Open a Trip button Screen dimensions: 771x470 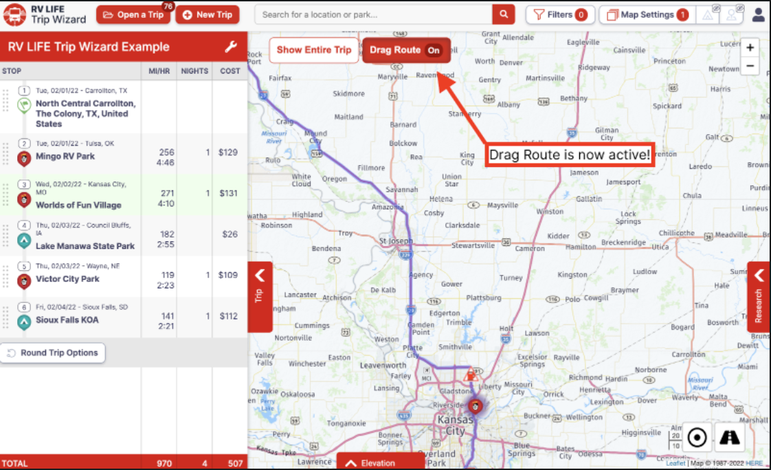coord(133,14)
